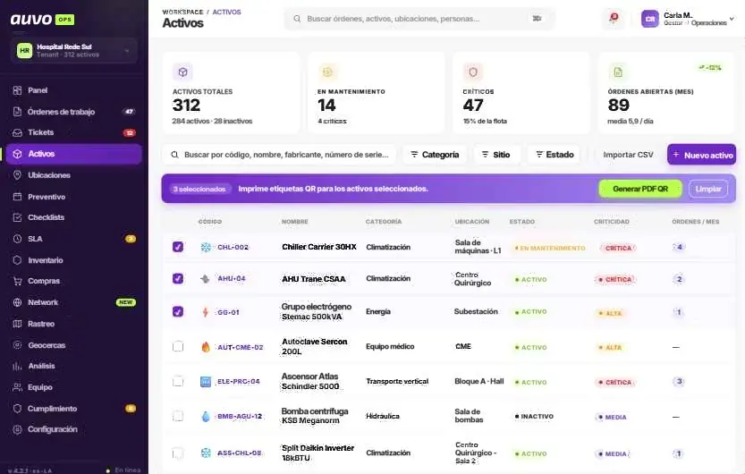Open the Inventario menu item
The width and height of the screenshot is (745, 474).
[74, 260]
